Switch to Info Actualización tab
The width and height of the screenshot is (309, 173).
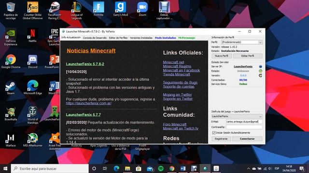pos(71,37)
